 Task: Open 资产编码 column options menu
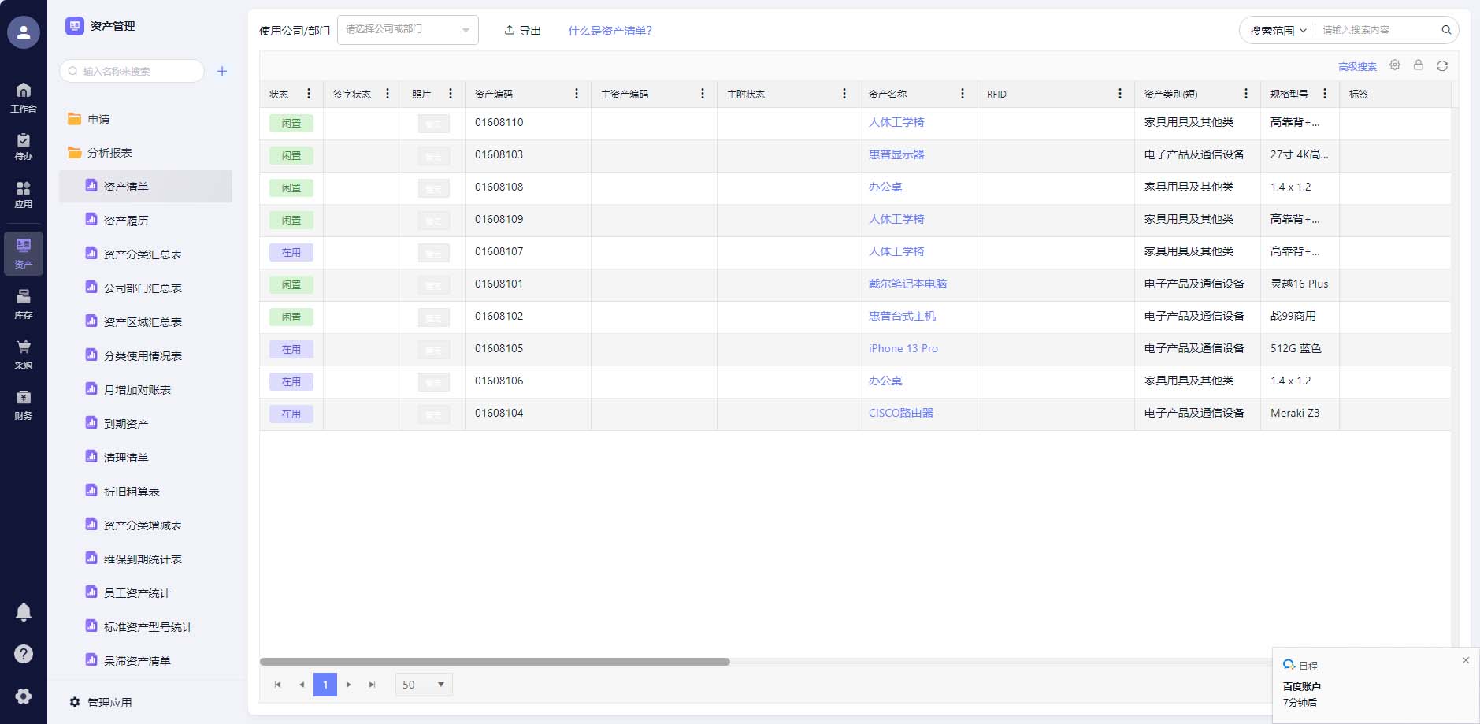[577, 94]
